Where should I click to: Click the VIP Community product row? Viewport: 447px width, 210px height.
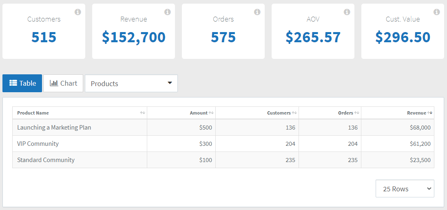[223, 144]
